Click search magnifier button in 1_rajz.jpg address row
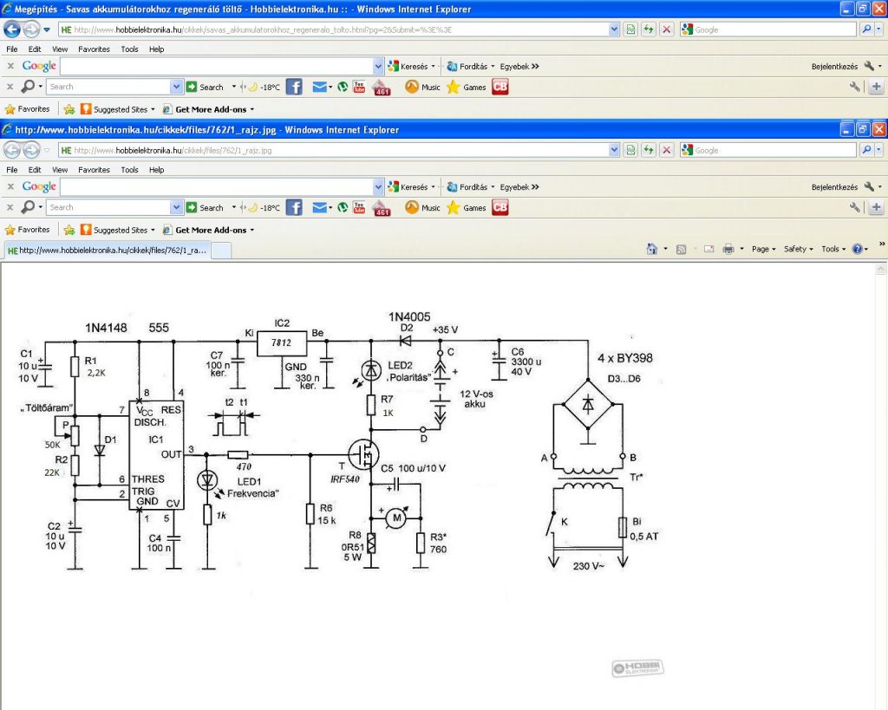 [866, 150]
